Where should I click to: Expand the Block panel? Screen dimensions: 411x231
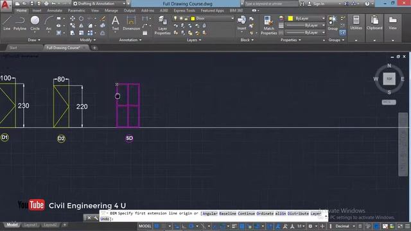pyautogui.click(x=247, y=40)
